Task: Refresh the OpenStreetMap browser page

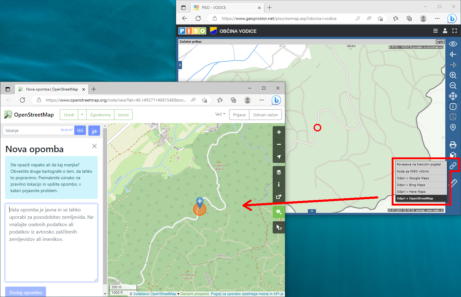Action: (22, 100)
